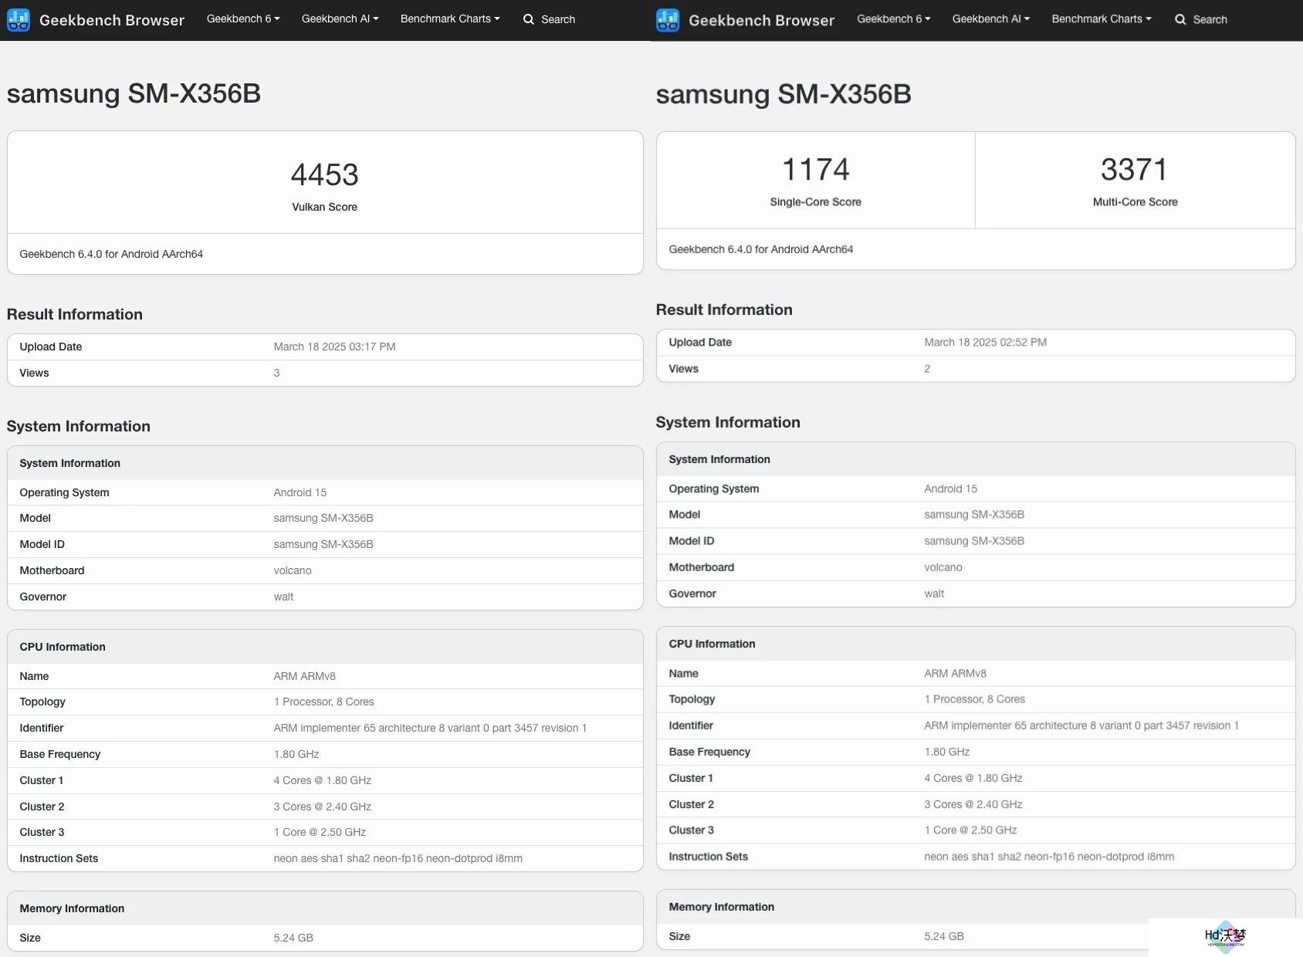Image resolution: width=1303 pixels, height=957 pixels.
Task: Click Geekbench 6.4.0 version text in left page
Action: point(111,254)
